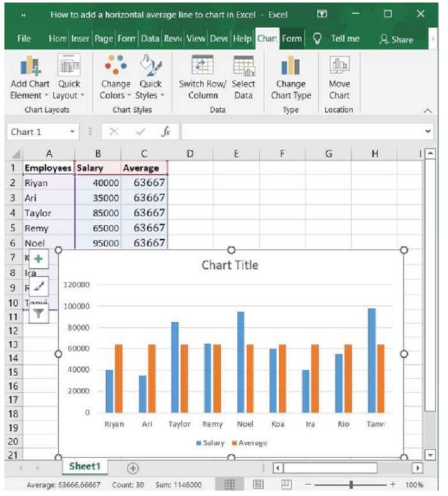This screenshot has height=496, width=448.
Task: Open the Format ribbon tab
Action: click(x=292, y=38)
